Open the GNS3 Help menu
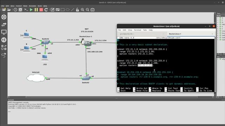This screenshot has height=126, width=225. click(45, 6)
